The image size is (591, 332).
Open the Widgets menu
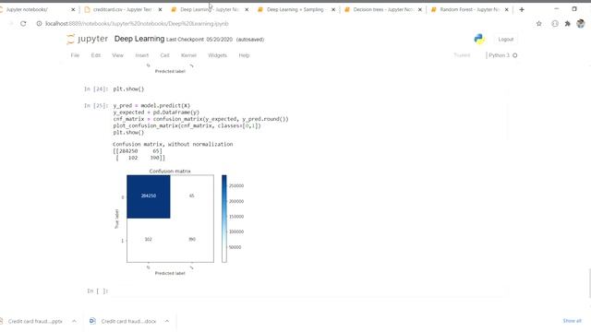(x=218, y=55)
